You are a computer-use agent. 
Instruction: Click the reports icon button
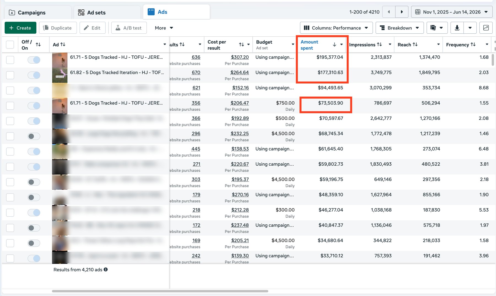(433, 28)
